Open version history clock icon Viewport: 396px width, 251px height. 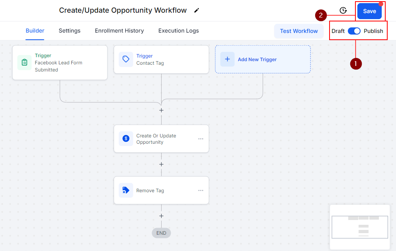[x=343, y=11]
